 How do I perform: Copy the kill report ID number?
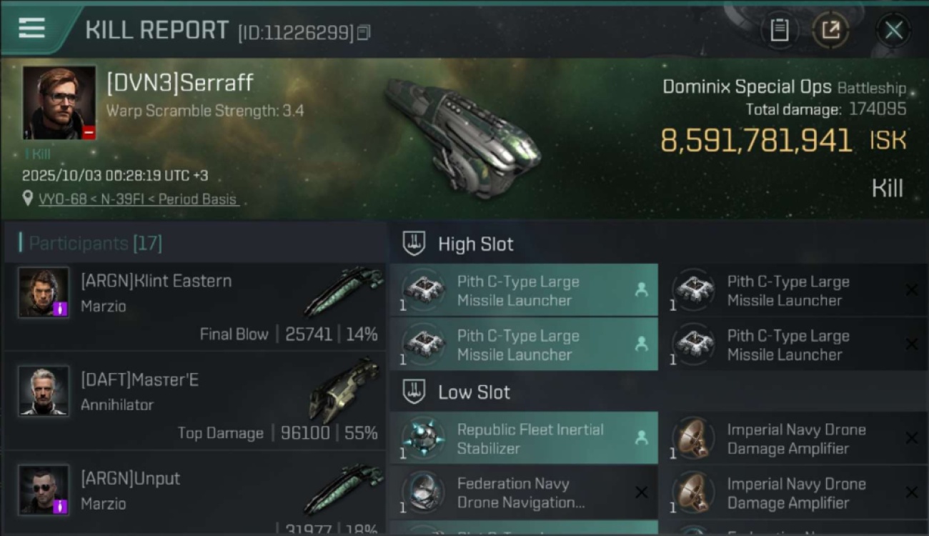[x=364, y=33]
